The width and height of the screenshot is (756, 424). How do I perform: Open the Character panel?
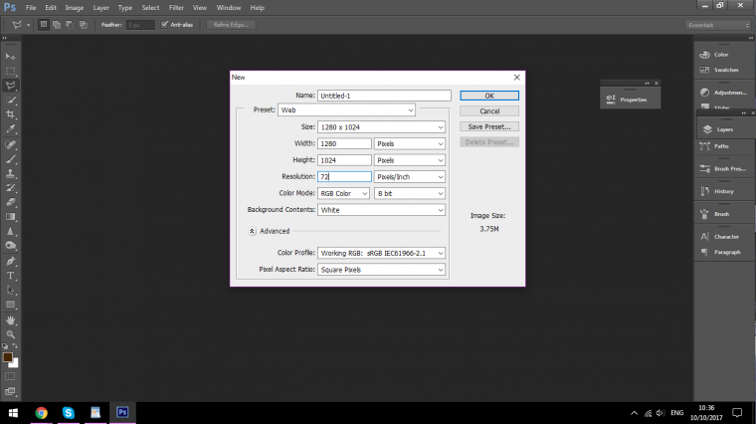click(720, 237)
